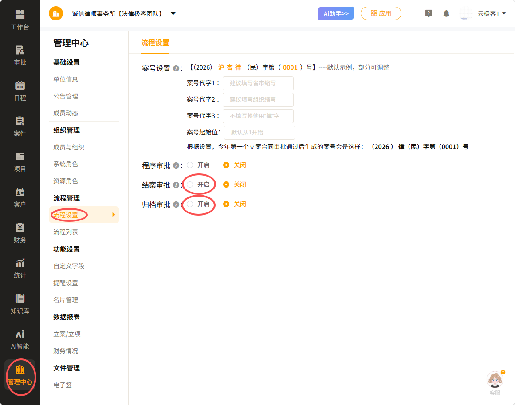Switch to the 流程设置 tab
This screenshot has width=515, height=405.
(155, 43)
